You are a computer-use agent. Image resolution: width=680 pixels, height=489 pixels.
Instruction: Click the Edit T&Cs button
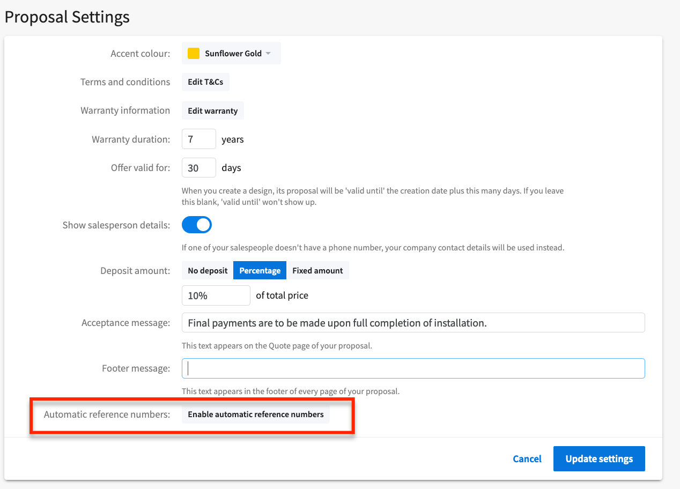point(205,82)
